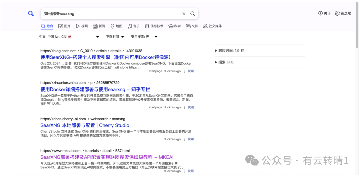Expand the 响应时间 details
Image resolution: width=360 pixels, height=175 pixels.
(x=230, y=50)
